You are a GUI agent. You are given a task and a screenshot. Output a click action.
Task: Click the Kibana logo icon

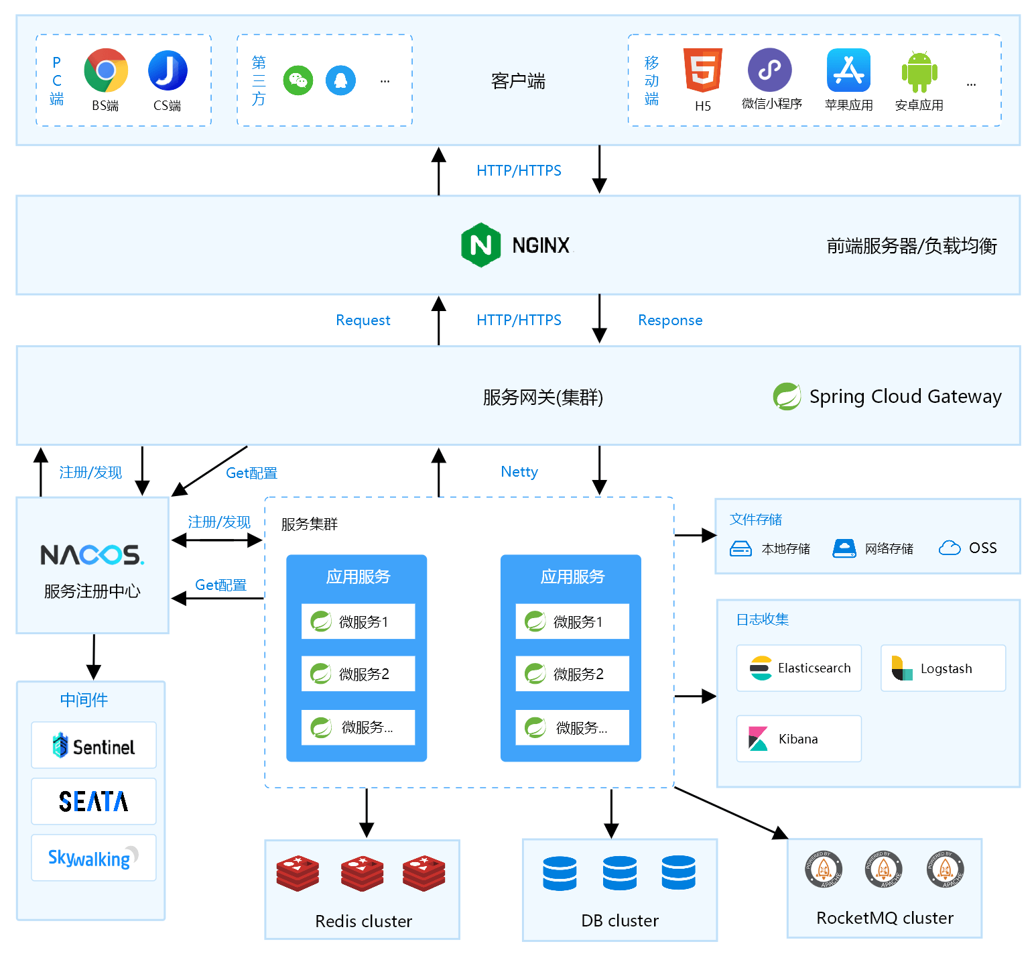coord(758,739)
